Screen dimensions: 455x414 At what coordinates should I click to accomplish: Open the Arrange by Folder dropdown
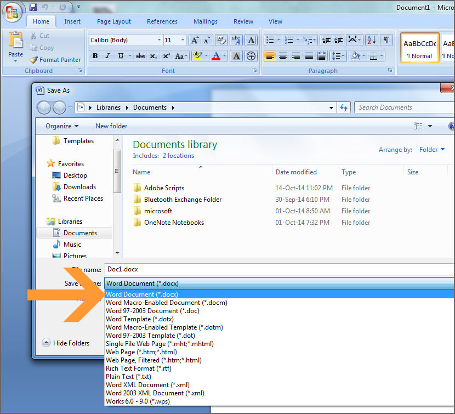(x=432, y=150)
